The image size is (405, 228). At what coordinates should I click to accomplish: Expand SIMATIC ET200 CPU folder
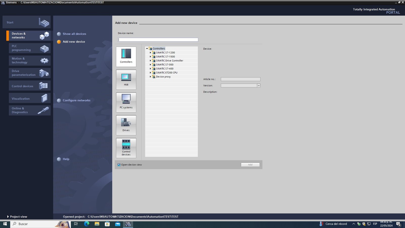(150, 73)
